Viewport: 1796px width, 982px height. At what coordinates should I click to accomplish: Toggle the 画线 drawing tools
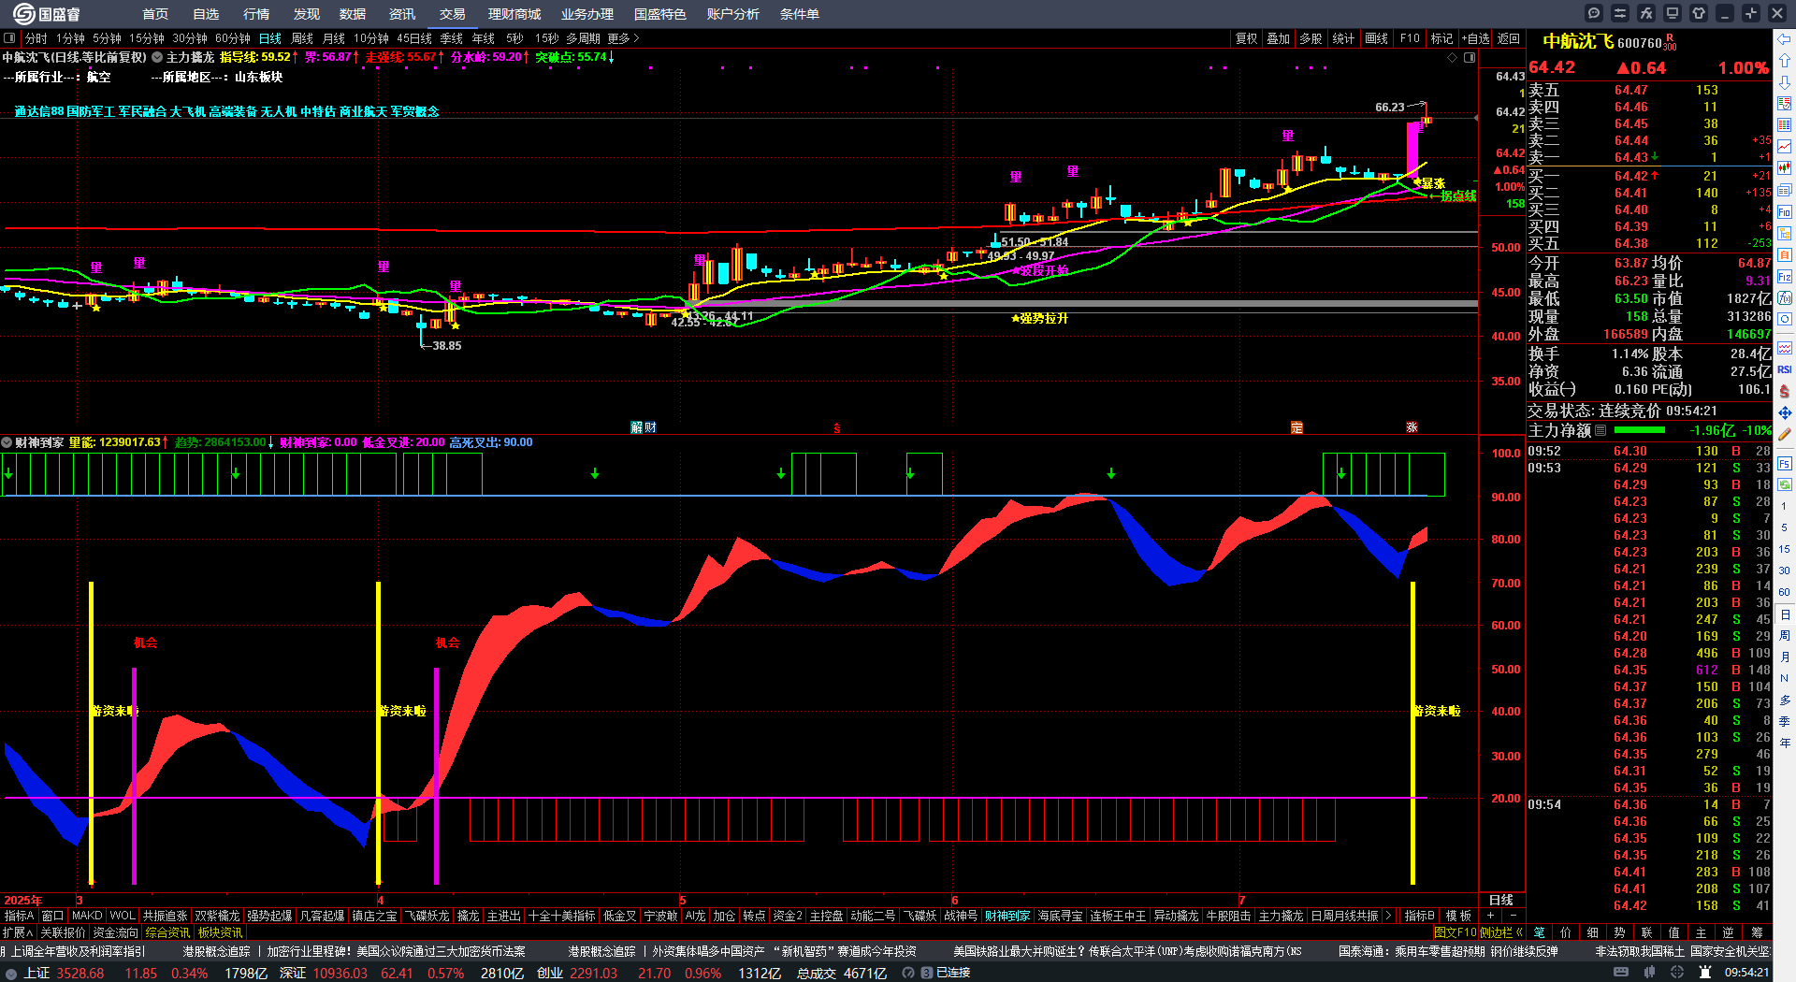coord(1376,38)
